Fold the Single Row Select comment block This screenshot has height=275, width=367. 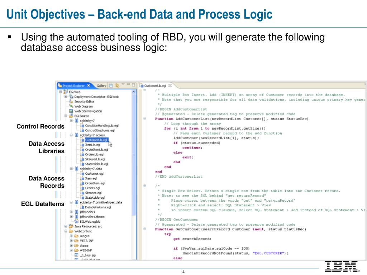[x=145, y=186]
